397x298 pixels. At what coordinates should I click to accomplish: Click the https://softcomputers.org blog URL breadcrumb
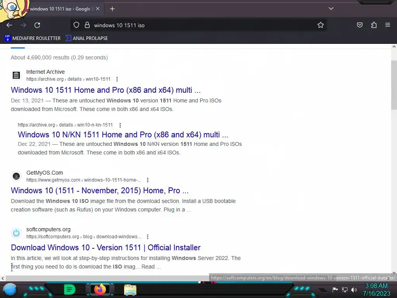pos(84,237)
